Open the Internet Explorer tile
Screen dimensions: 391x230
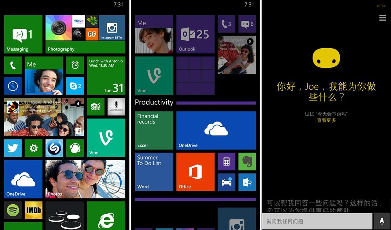pyautogui.click(x=106, y=216)
